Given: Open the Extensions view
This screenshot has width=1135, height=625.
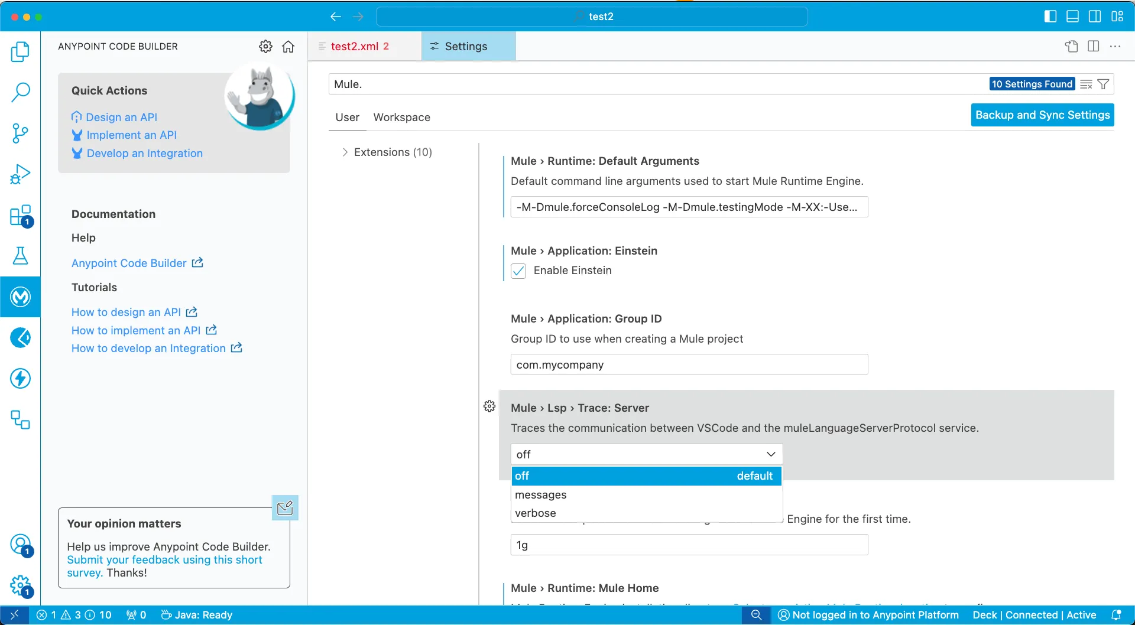Looking at the screenshot, I should [20, 216].
